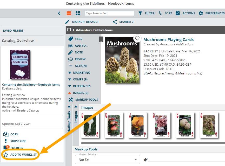Click the Markup pencil icon
Screen dimensions: 225x166
pos(67,22)
